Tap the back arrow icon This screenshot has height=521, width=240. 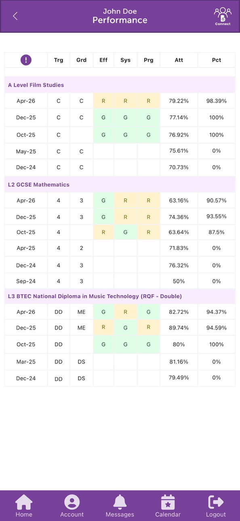coord(15,16)
